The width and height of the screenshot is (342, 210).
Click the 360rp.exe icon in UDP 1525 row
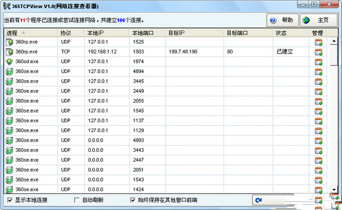[x=9, y=42]
